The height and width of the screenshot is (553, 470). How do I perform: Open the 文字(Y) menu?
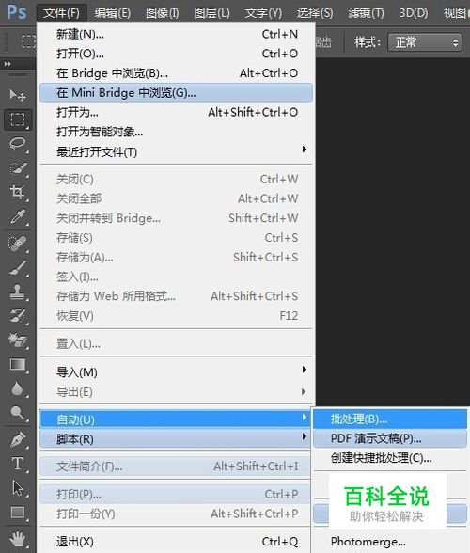[263, 13]
